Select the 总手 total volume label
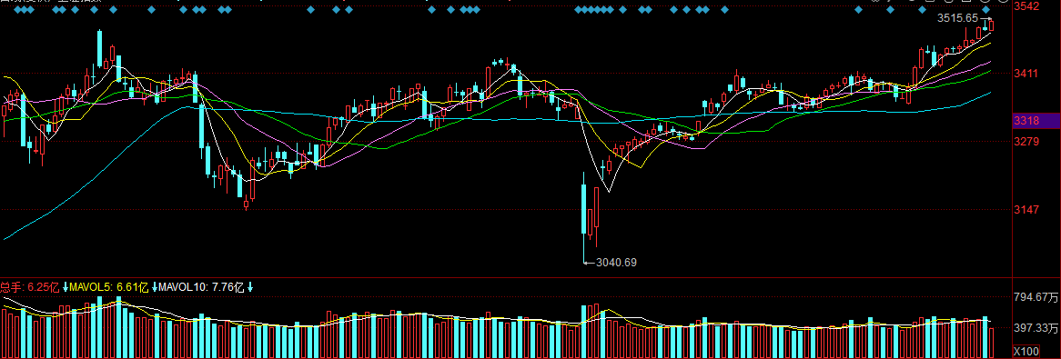Viewport: 1061px width, 359px height. click(x=12, y=287)
